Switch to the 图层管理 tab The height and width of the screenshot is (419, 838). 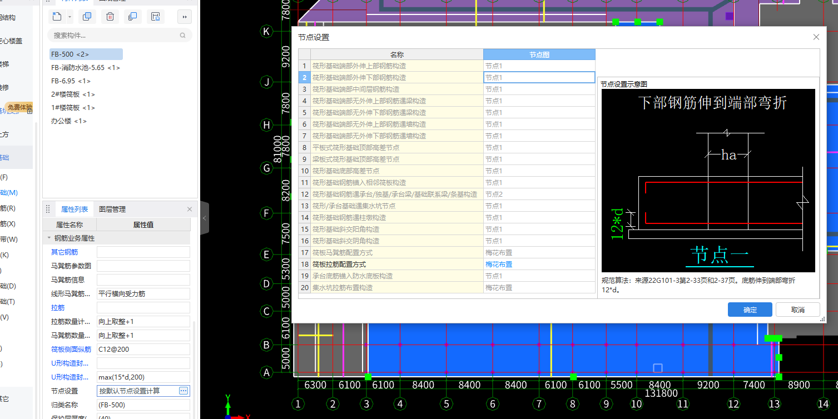click(x=112, y=209)
